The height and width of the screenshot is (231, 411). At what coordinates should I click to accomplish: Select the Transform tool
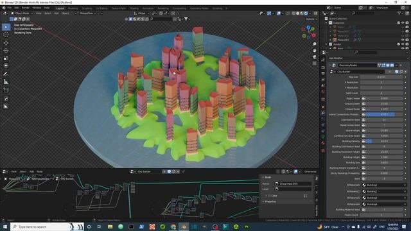[6, 65]
